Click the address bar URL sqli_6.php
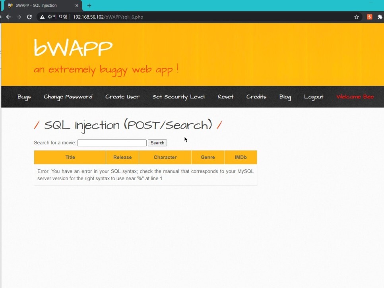This screenshot has height=288, width=384. [108, 17]
